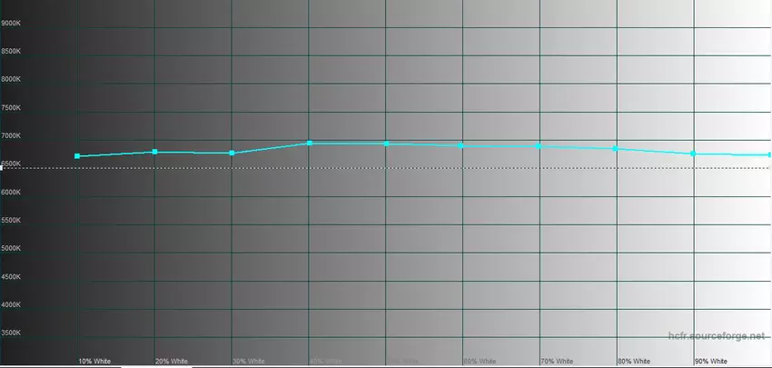
Task: Click the "10% White" x-axis label
Action: [x=94, y=361]
